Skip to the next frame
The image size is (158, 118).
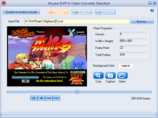pos(57,98)
